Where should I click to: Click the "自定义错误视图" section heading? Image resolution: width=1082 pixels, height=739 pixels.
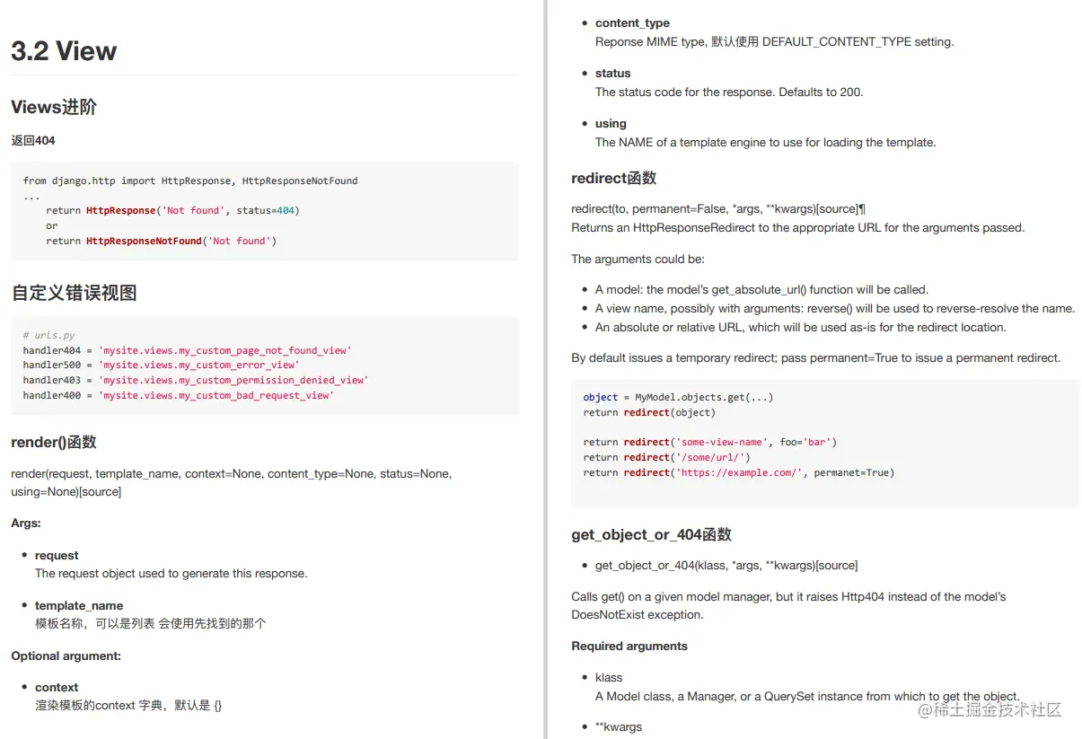[74, 293]
